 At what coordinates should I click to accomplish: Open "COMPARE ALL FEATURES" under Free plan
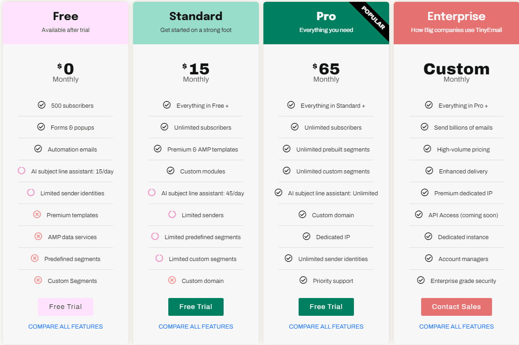65,326
